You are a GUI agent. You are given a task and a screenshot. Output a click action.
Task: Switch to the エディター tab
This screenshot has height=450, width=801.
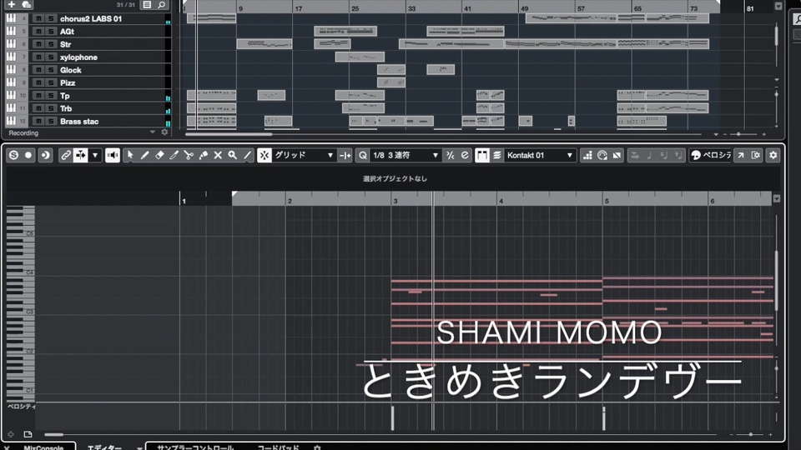click(104, 447)
